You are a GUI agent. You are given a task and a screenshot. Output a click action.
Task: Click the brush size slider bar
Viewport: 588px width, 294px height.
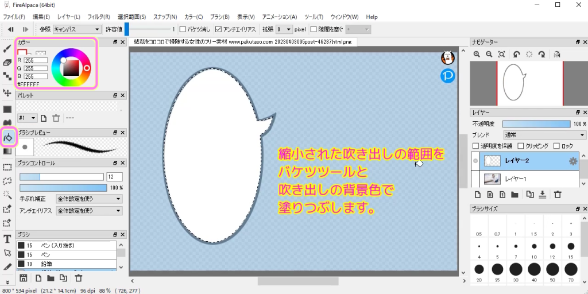(61, 177)
